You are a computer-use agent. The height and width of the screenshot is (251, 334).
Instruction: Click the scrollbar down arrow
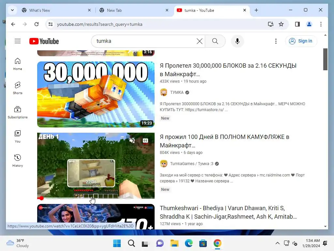(x=325, y=226)
